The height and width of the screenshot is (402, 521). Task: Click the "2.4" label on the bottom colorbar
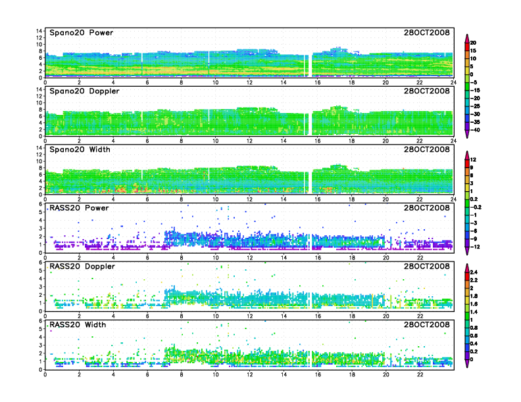point(474,272)
